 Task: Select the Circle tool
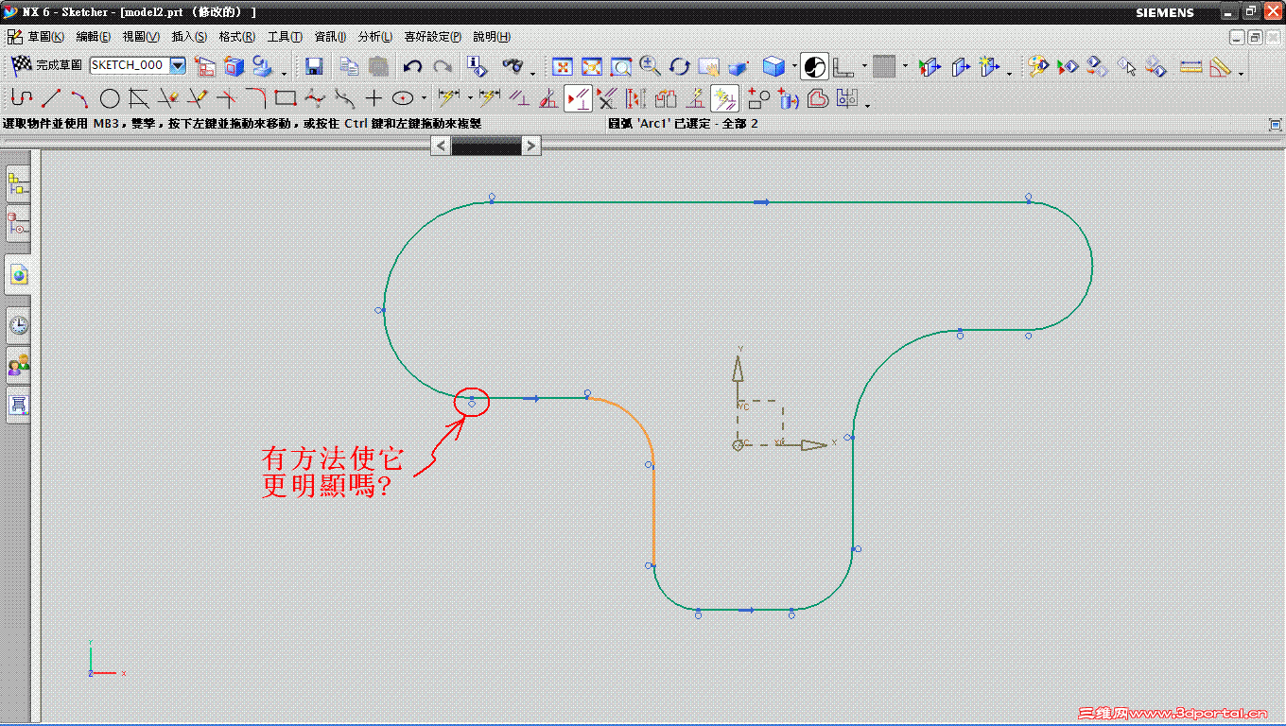click(110, 97)
